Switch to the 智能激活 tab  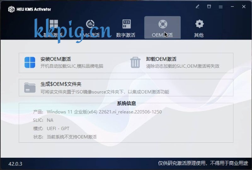(x=53, y=28)
